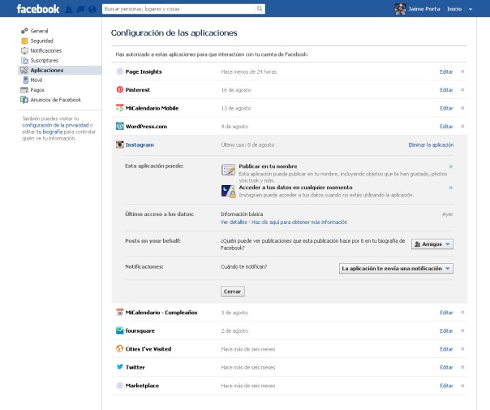The height and width of the screenshot is (410, 490).
Task: Open the Amigos audience dropdown
Action: point(432,244)
